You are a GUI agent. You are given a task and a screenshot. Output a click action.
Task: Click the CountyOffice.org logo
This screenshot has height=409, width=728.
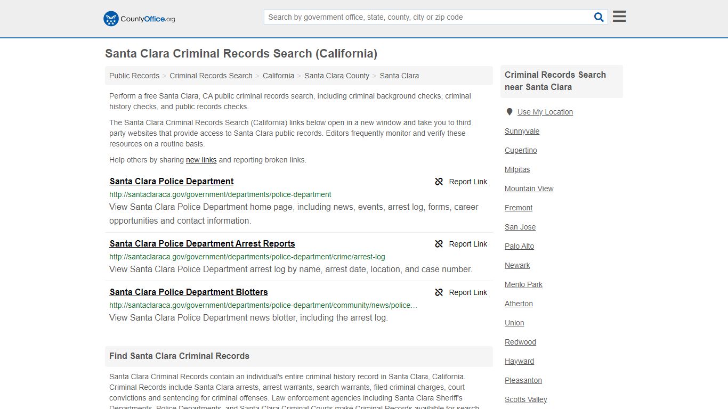click(x=139, y=19)
